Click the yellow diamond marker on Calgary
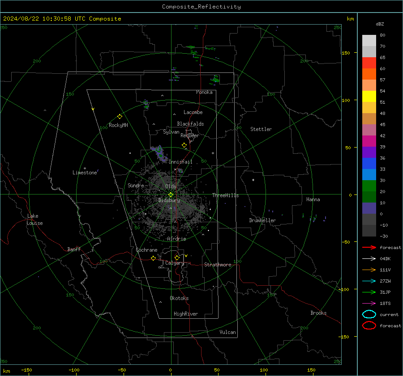This screenshot has width=403, height=376. [x=177, y=258]
